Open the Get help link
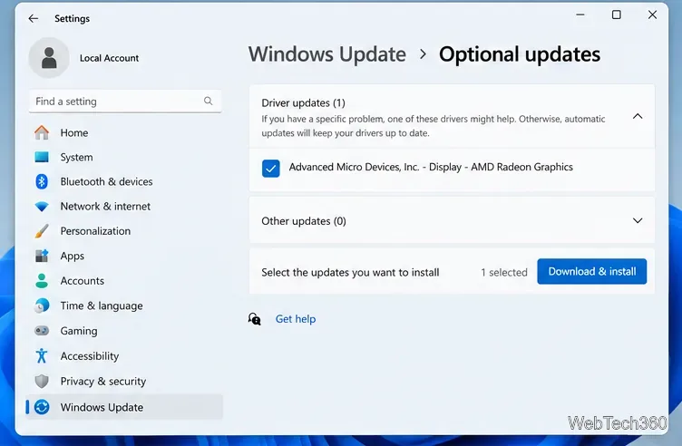 (x=296, y=319)
